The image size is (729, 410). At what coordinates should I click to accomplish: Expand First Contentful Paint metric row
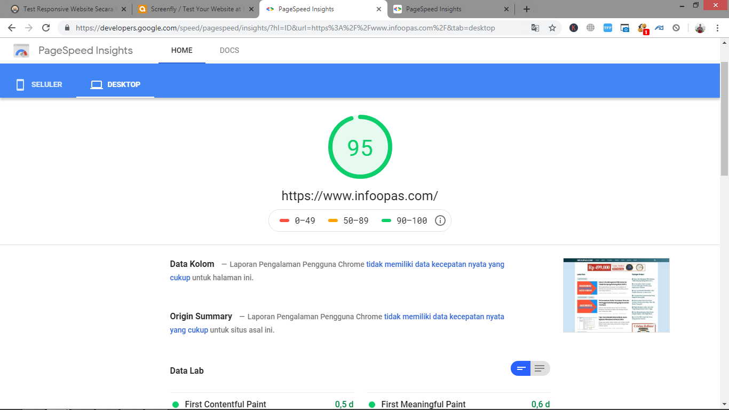(263, 404)
